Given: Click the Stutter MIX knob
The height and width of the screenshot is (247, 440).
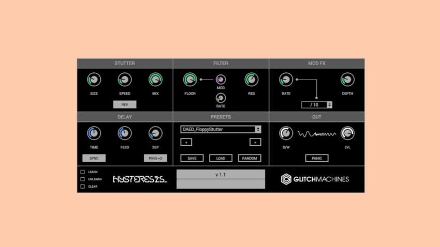Looking at the screenshot, I should (x=155, y=80).
